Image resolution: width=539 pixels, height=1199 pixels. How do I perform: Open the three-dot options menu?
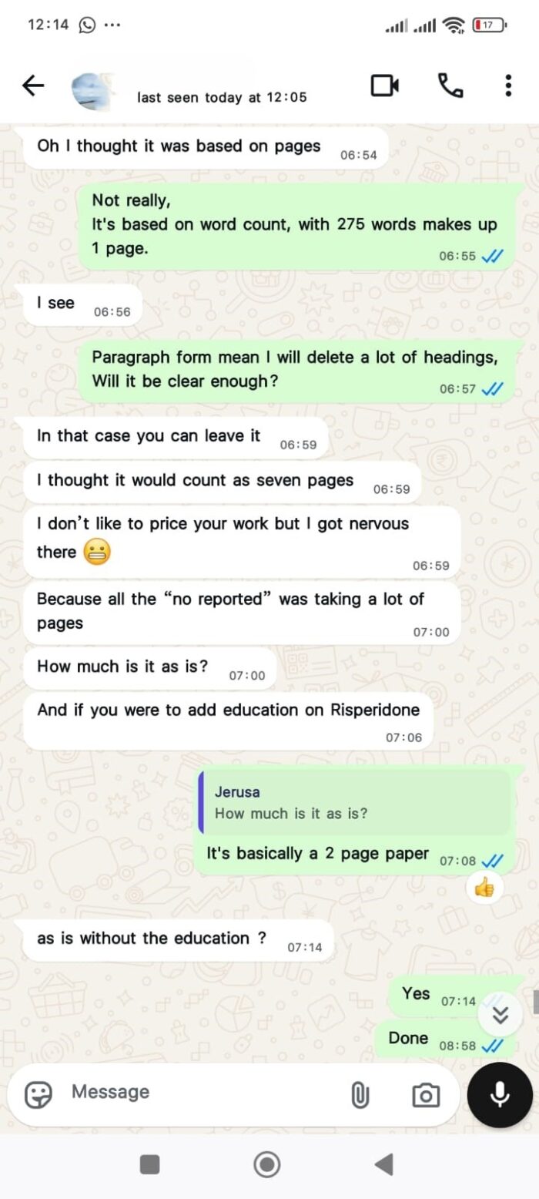pyautogui.click(x=508, y=86)
